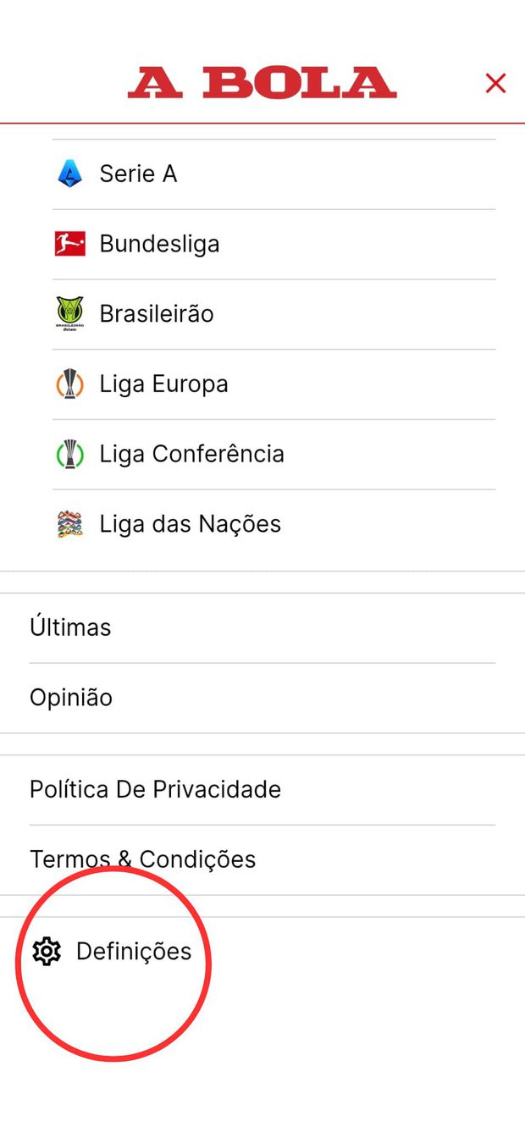
Task: Open the Serie A menu entry
Action: click(x=138, y=174)
